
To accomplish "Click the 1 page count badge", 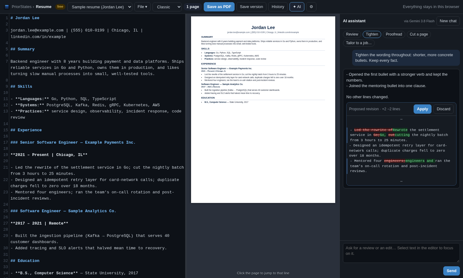I will point(193,7).
